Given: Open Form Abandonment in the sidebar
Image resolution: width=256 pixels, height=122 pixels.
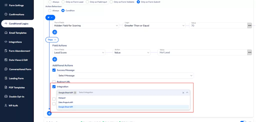Looking at the screenshot, I should (19, 51).
